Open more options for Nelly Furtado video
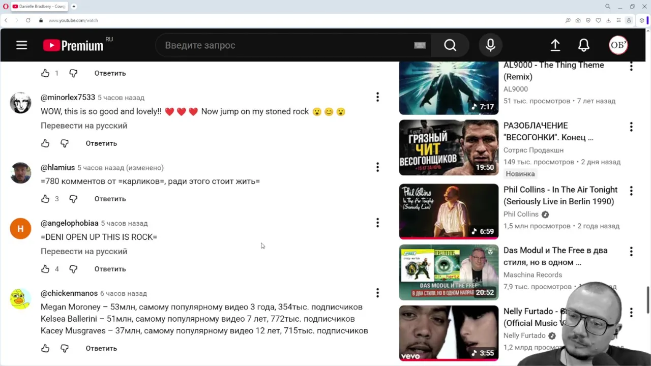 [631, 312]
